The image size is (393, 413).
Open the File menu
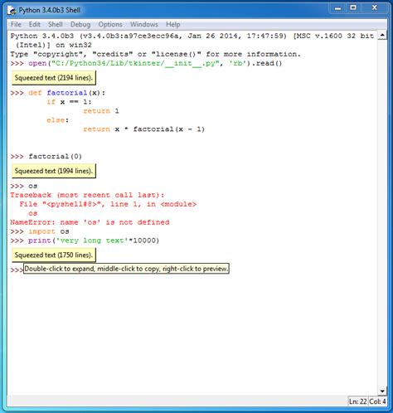(x=16, y=24)
